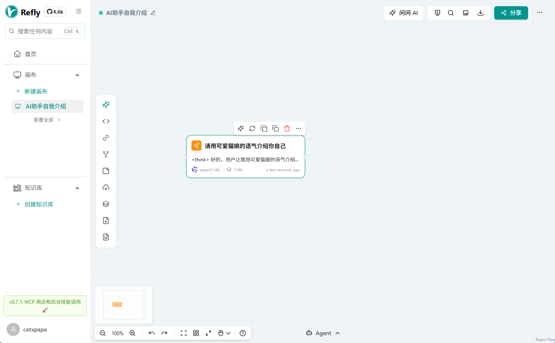The image size is (555, 343).
Task: Click the Refly logo
Action: coord(23,12)
